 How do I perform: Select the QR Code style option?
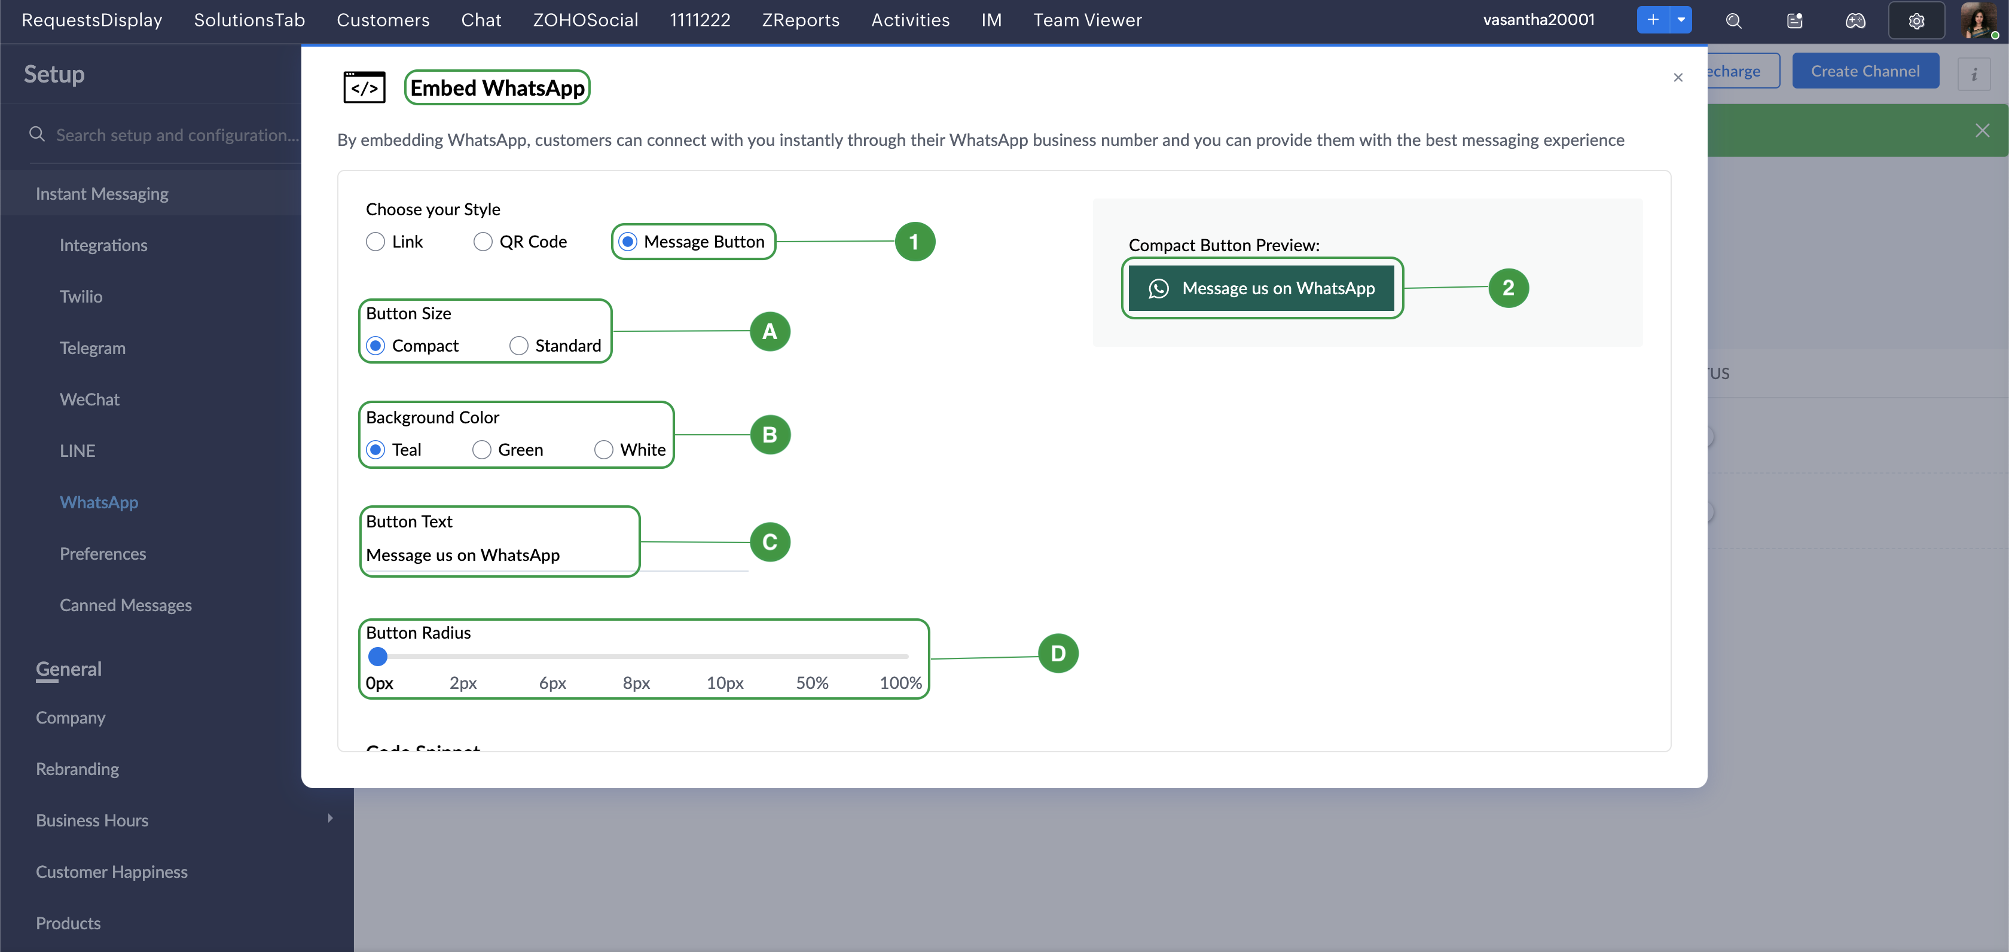tap(483, 242)
